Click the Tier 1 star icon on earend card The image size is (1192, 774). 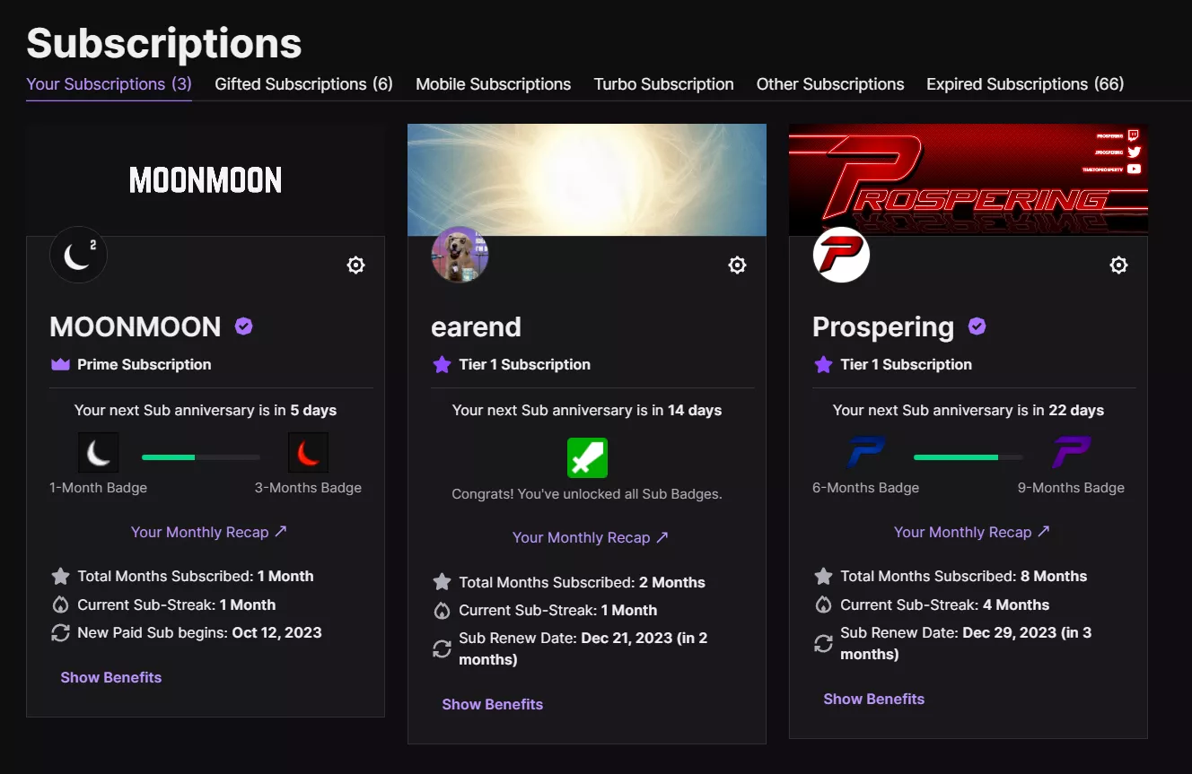(x=442, y=364)
